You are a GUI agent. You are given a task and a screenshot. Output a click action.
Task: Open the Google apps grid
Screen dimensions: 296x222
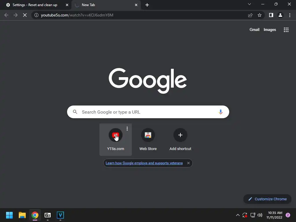tap(286, 30)
